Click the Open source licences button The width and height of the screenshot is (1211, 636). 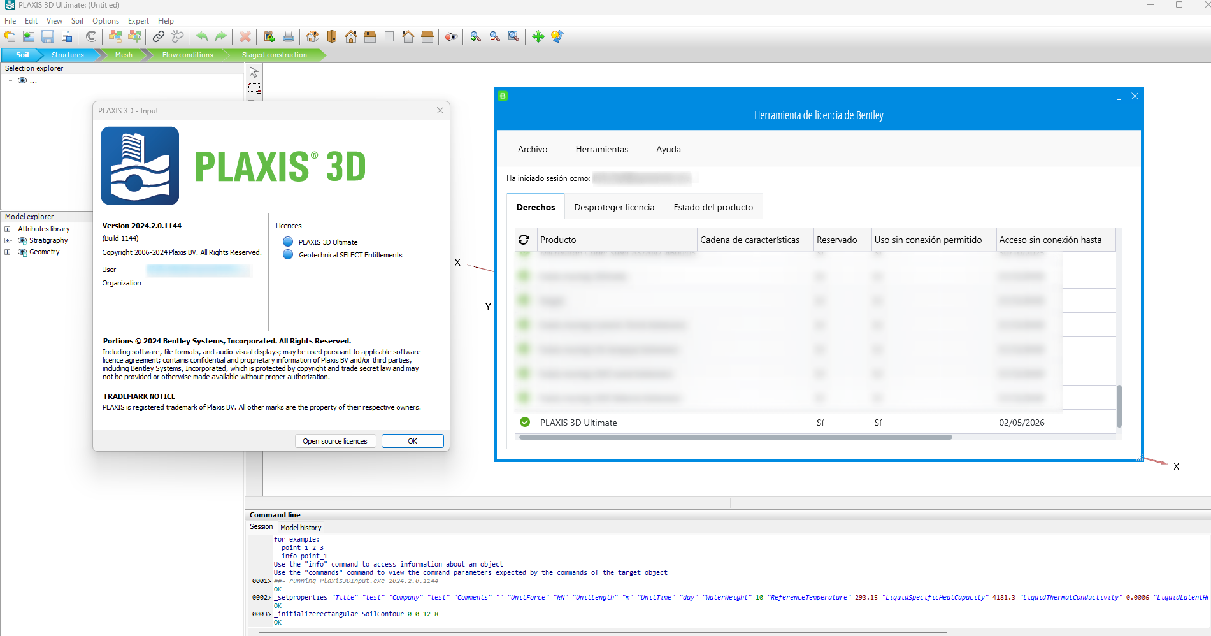point(335,441)
